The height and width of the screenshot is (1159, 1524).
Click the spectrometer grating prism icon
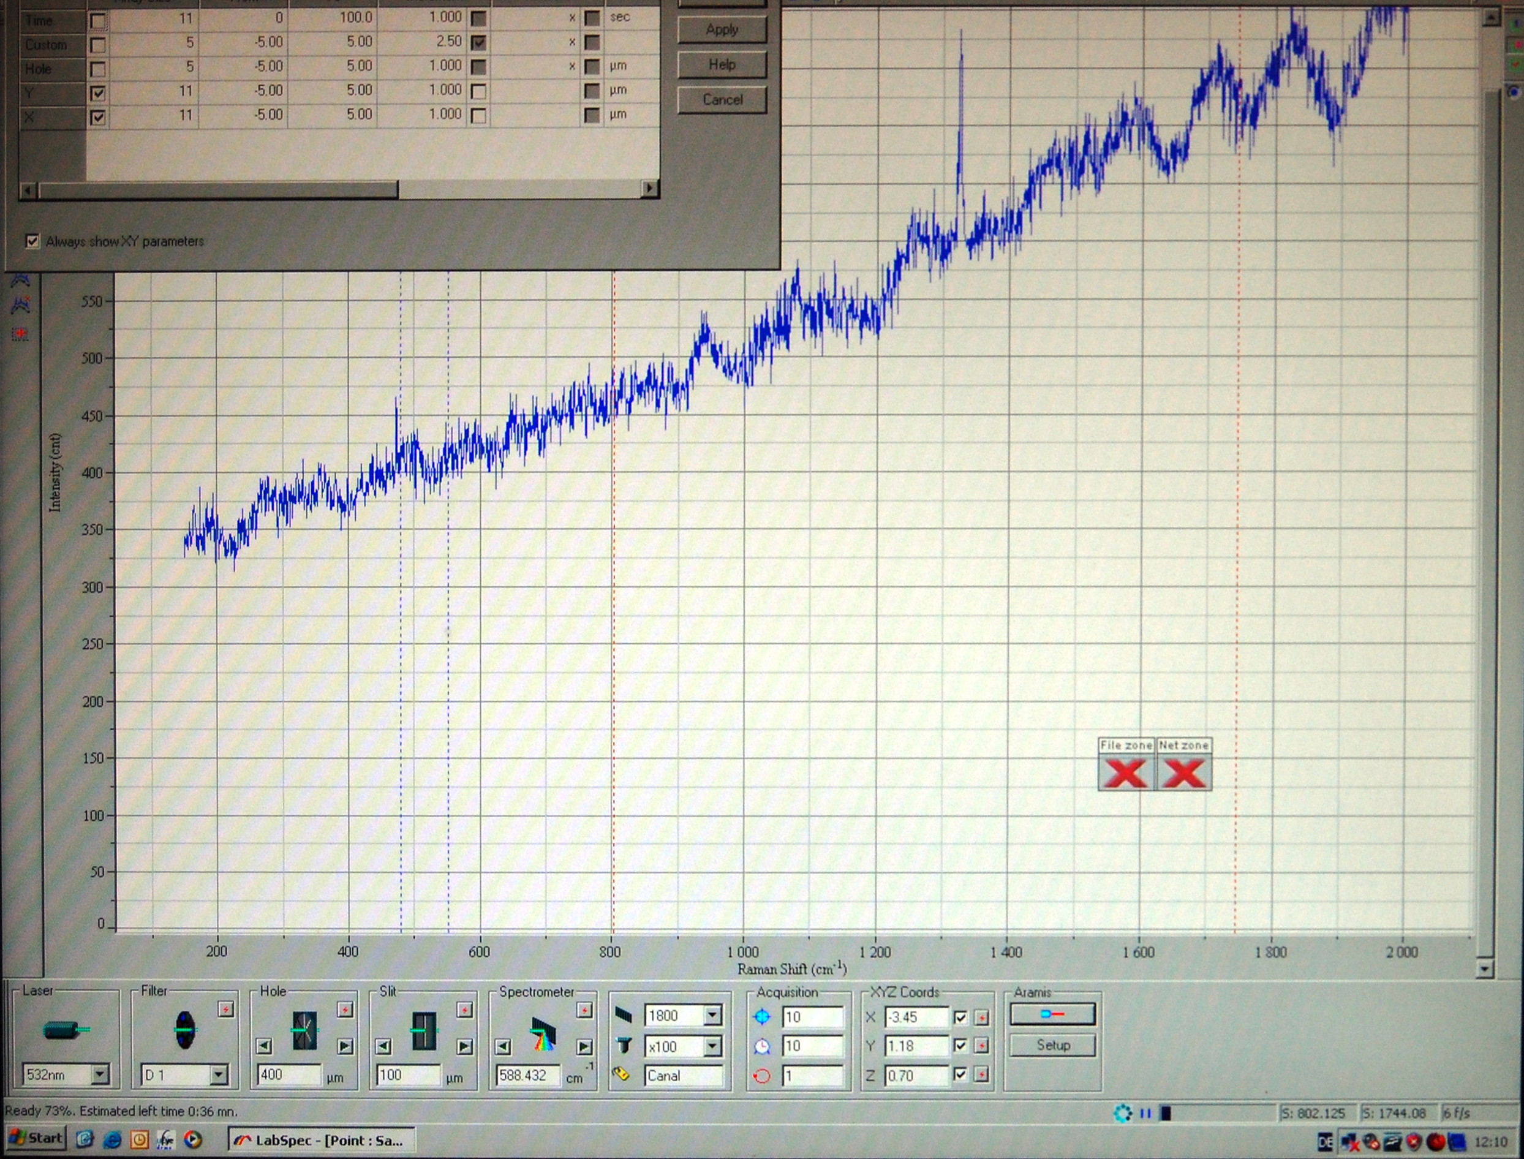tap(543, 1033)
